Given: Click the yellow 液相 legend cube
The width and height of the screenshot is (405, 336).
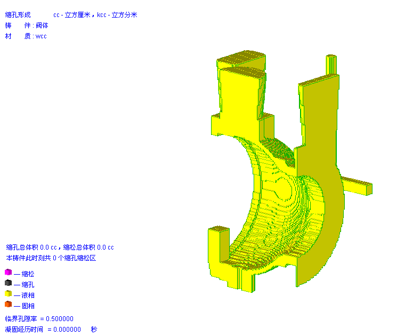Looking at the screenshot, I should pyautogui.click(x=8, y=294).
